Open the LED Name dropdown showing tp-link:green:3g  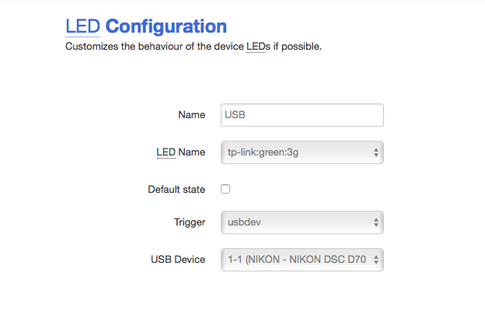(302, 152)
